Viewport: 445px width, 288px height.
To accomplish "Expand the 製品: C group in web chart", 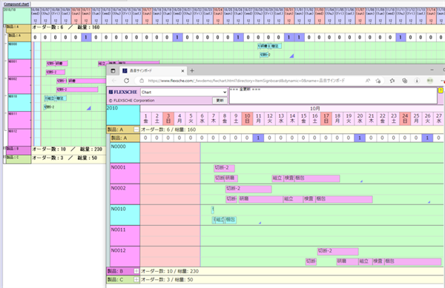I will [136, 280].
